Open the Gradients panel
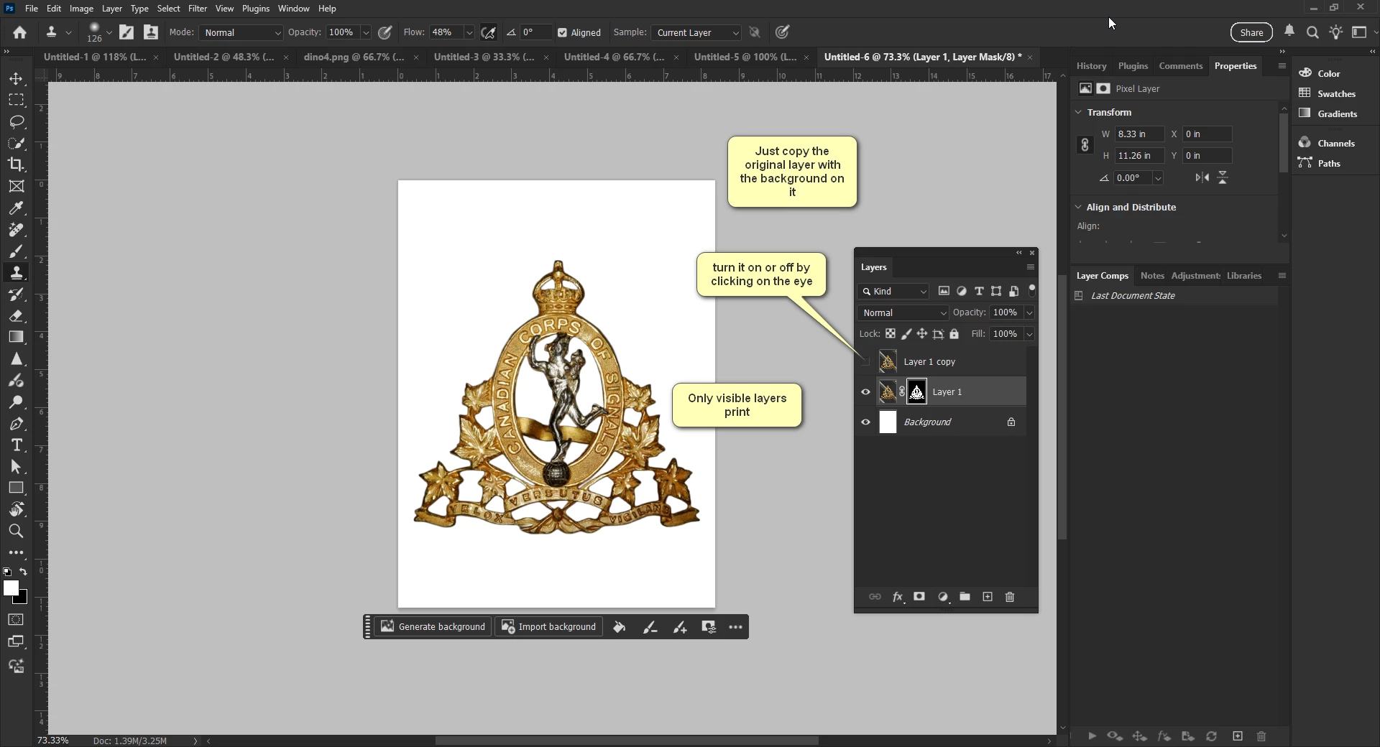The height and width of the screenshot is (747, 1380). 1328,113
